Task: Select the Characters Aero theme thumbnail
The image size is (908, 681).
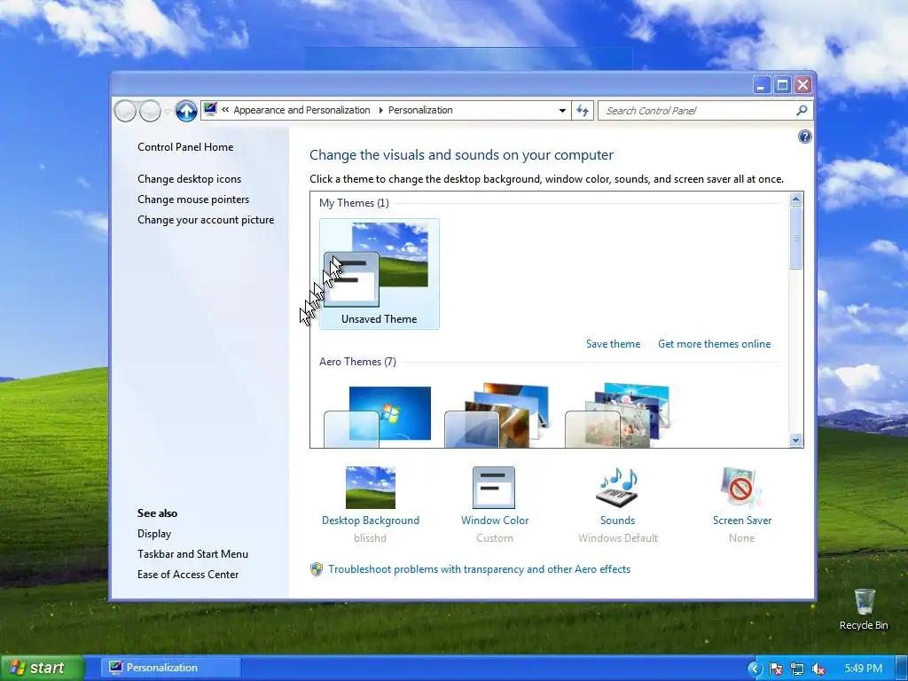Action: (x=617, y=415)
